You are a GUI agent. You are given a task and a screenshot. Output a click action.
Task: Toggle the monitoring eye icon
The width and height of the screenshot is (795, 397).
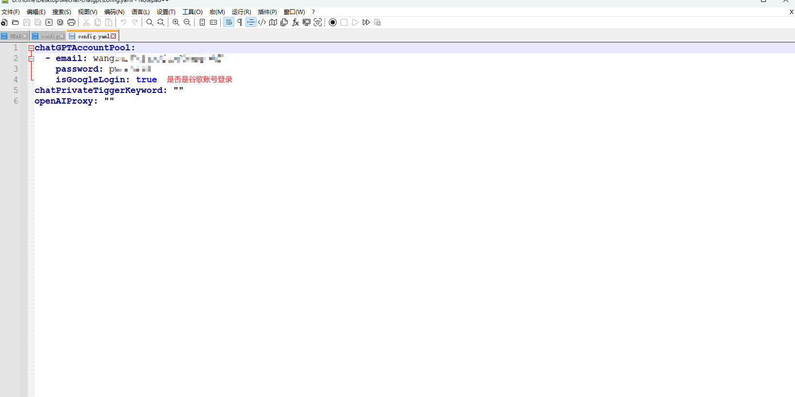[x=318, y=22]
